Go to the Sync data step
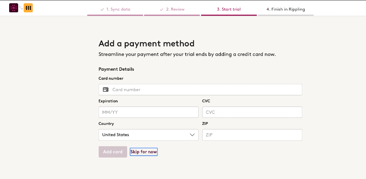This screenshot has height=179, width=366. point(118,9)
